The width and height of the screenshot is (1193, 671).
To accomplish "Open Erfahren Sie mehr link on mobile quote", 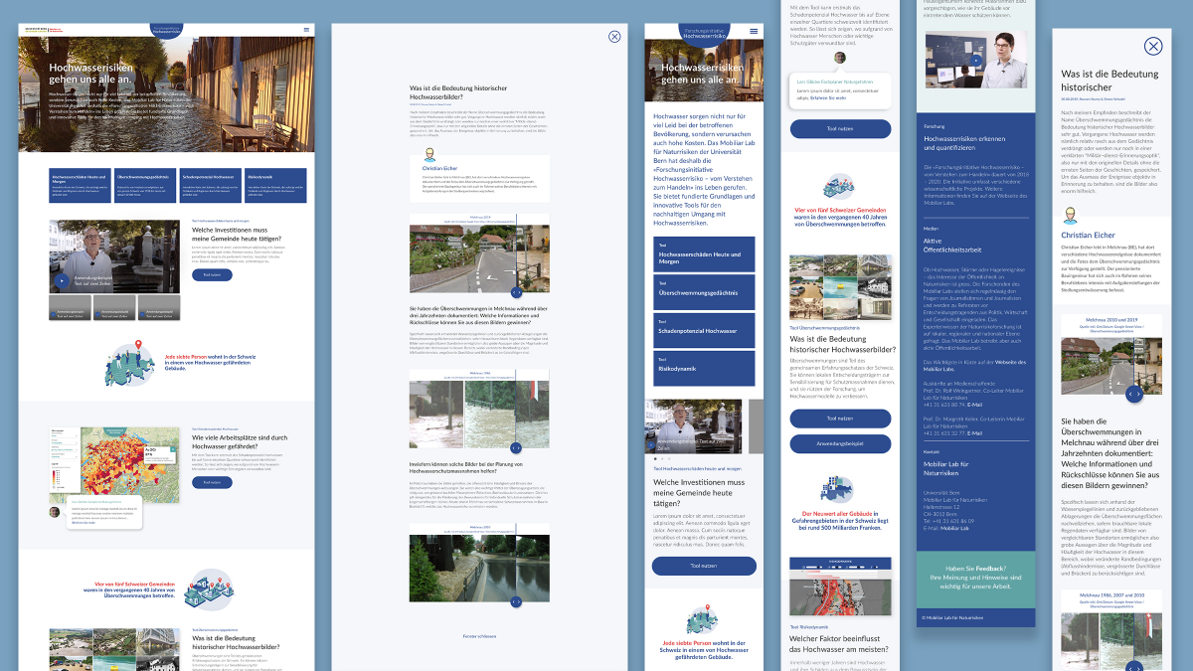I will click(x=827, y=98).
